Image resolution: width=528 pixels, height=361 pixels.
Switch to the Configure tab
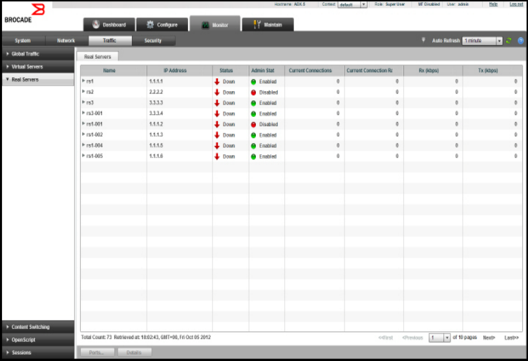click(x=158, y=25)
